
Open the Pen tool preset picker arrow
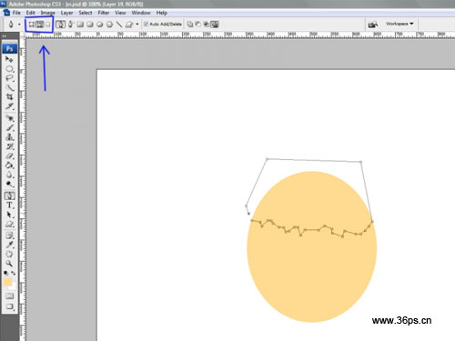[x=19, y=25]
